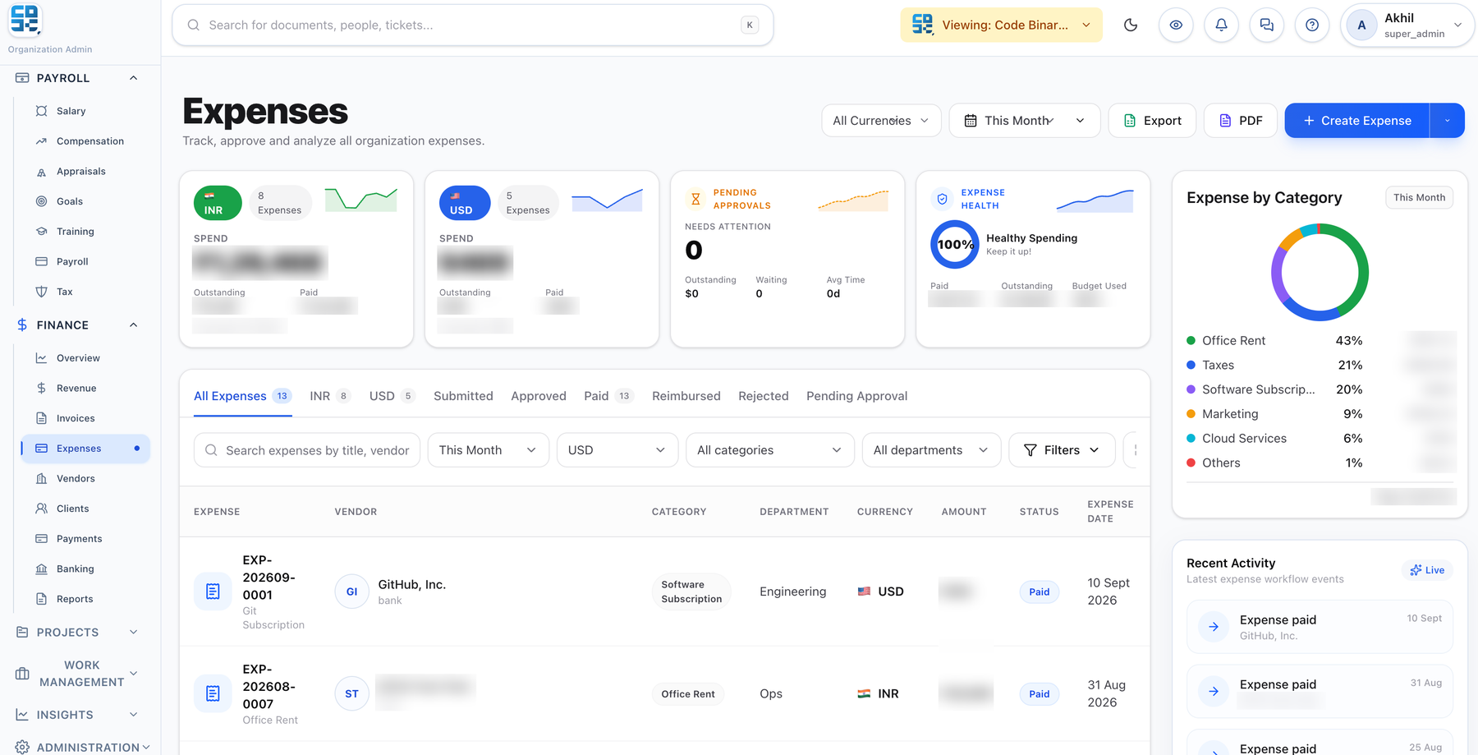Expand the INSIGHTS section

coord(77,715)
